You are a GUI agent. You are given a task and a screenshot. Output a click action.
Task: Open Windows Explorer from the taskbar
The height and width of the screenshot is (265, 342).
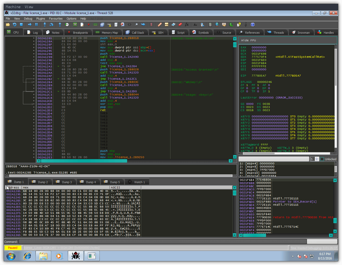tap(43, 256)
